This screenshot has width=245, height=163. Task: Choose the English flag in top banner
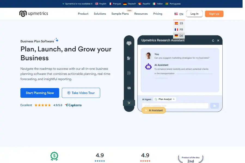click(x=97, y=4)
